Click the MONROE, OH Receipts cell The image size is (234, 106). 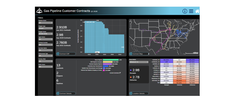(166, 60)
